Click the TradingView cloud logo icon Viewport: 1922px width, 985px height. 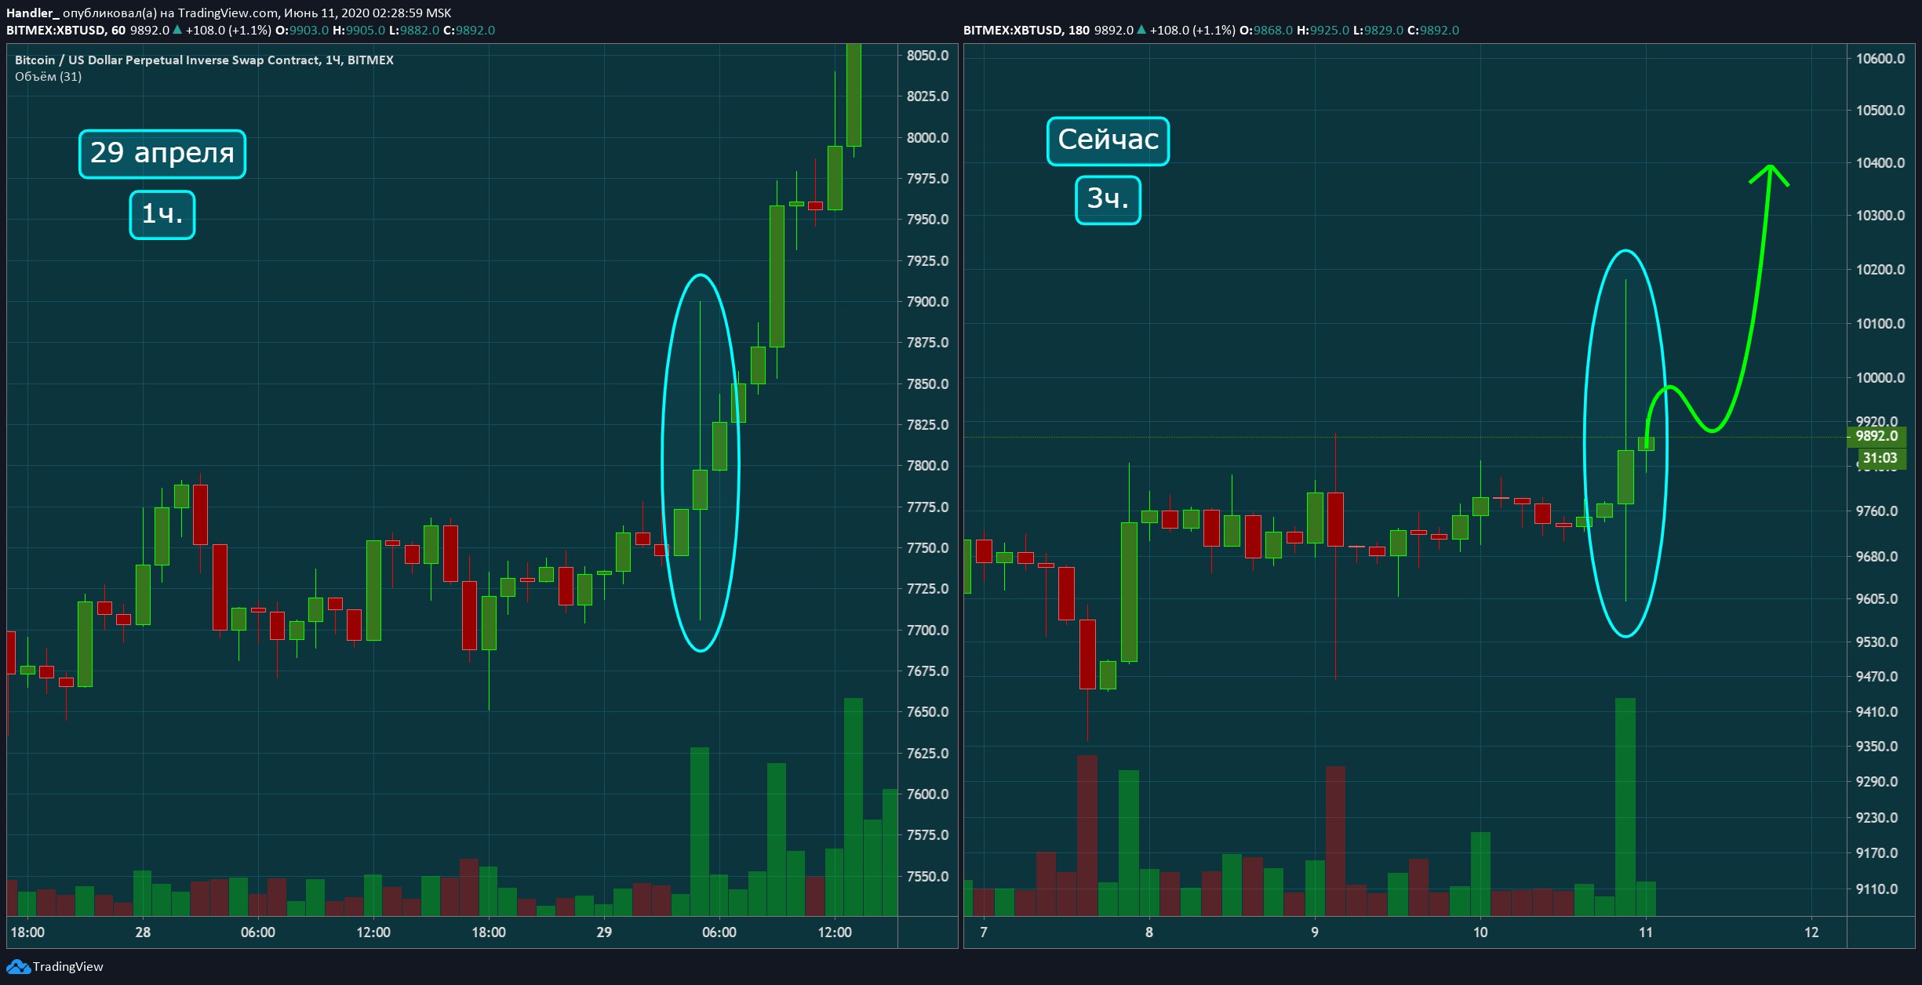click(x=18, y=967)
